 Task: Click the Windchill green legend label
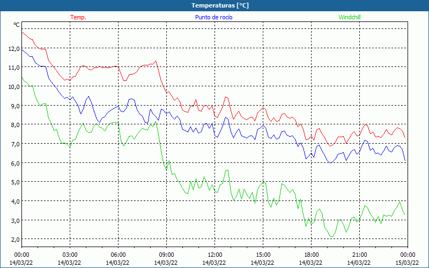[350, 17]
